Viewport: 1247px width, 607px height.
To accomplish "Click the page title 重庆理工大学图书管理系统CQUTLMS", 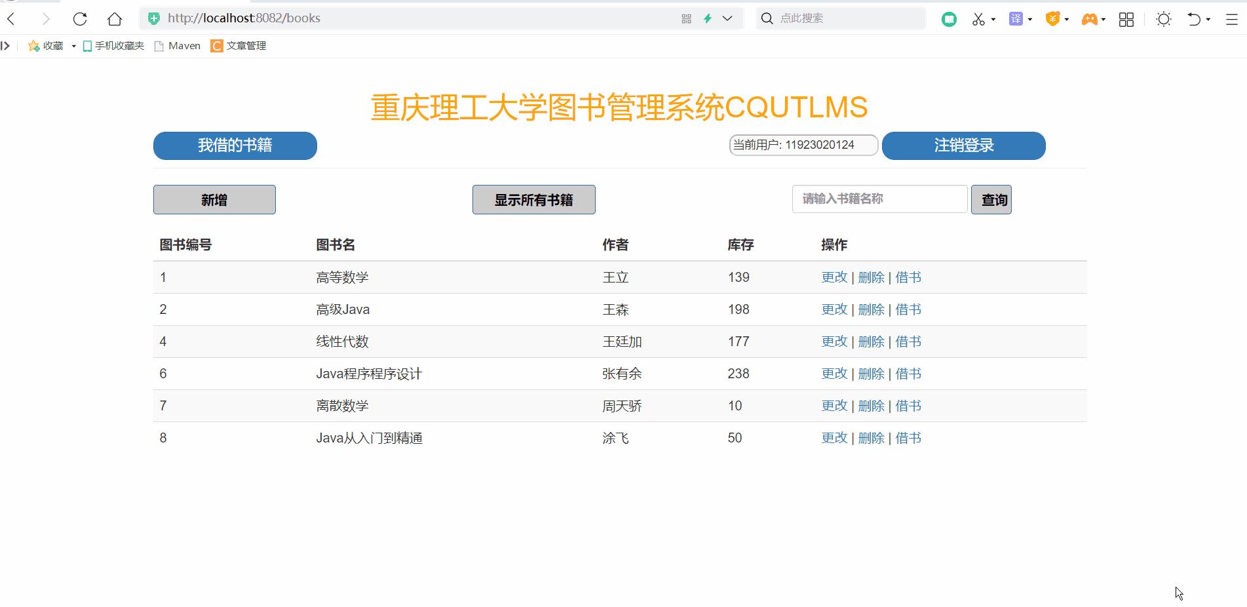I will coord(619,108).
